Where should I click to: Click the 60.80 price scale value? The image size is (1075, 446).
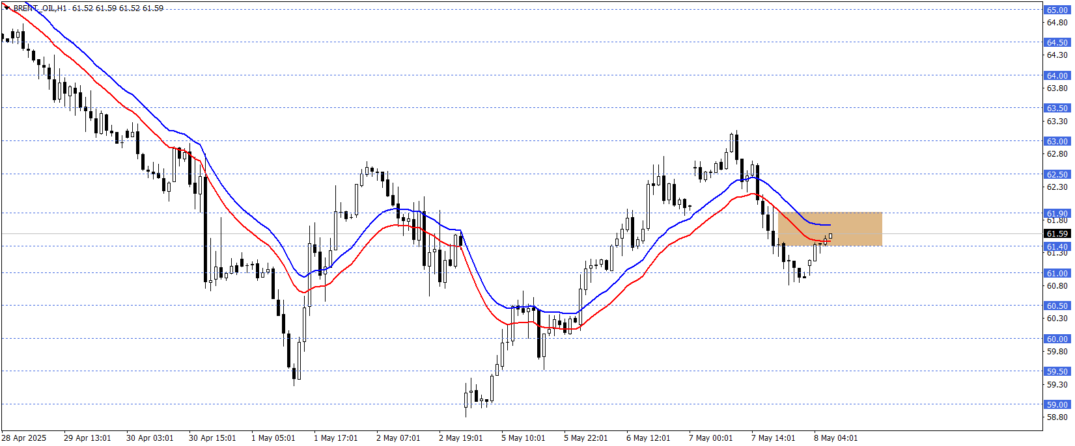pos(1057,285)
